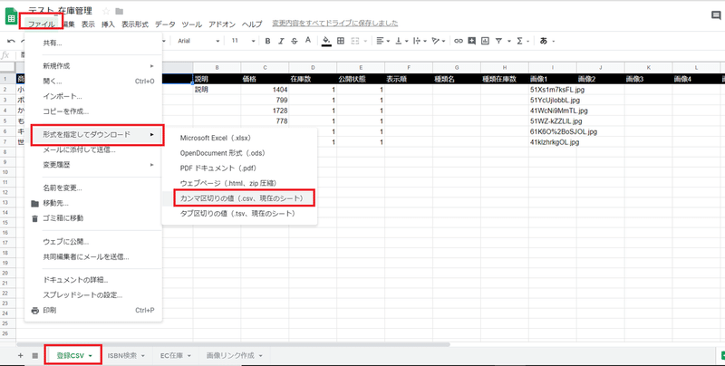725x366 pixels.
Task: Choose コピーを作成... in the file menu
Action: pyautogui.click(x=93, y=111)
